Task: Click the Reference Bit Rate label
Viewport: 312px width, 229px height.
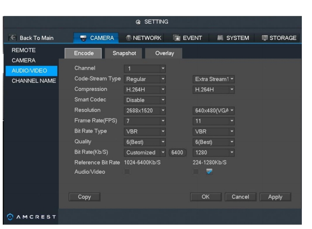Action: pos(97,162)
